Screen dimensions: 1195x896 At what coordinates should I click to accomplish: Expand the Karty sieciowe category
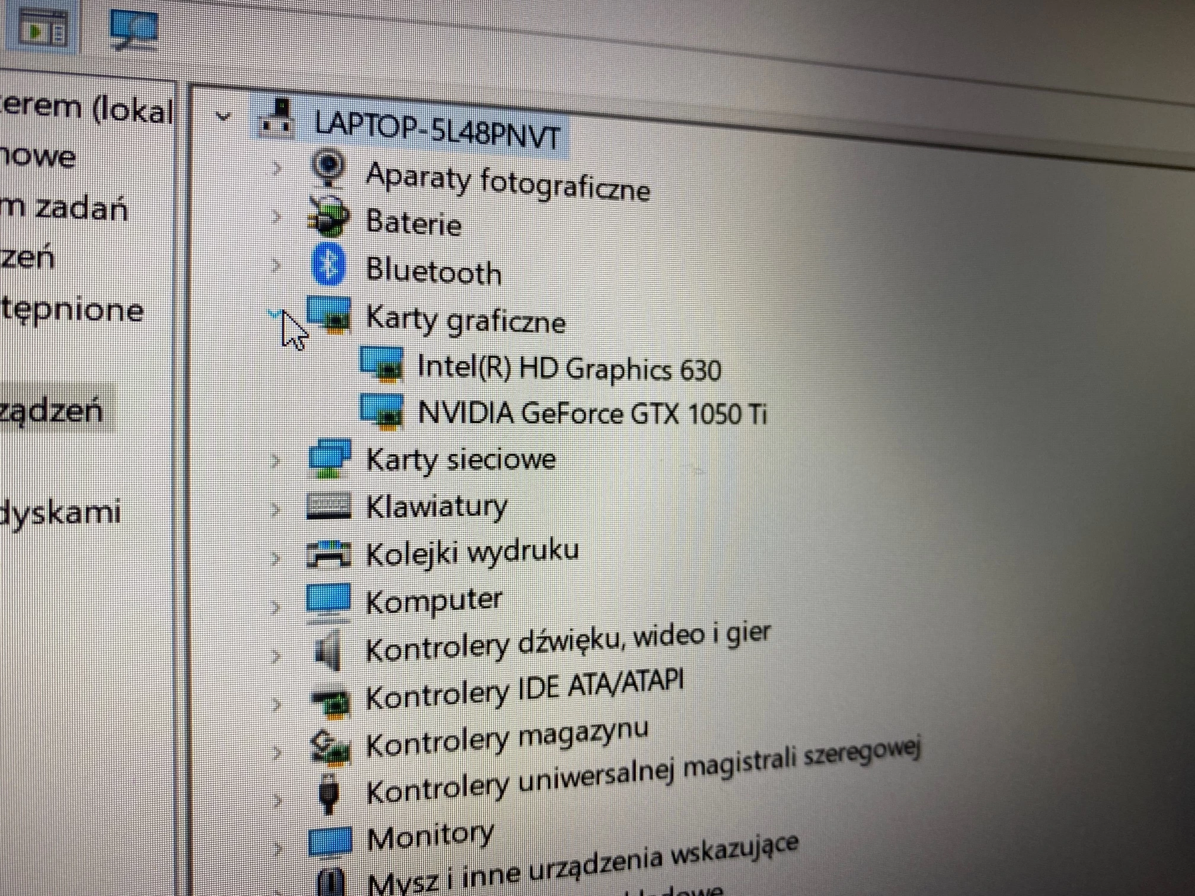click(275, 460)
